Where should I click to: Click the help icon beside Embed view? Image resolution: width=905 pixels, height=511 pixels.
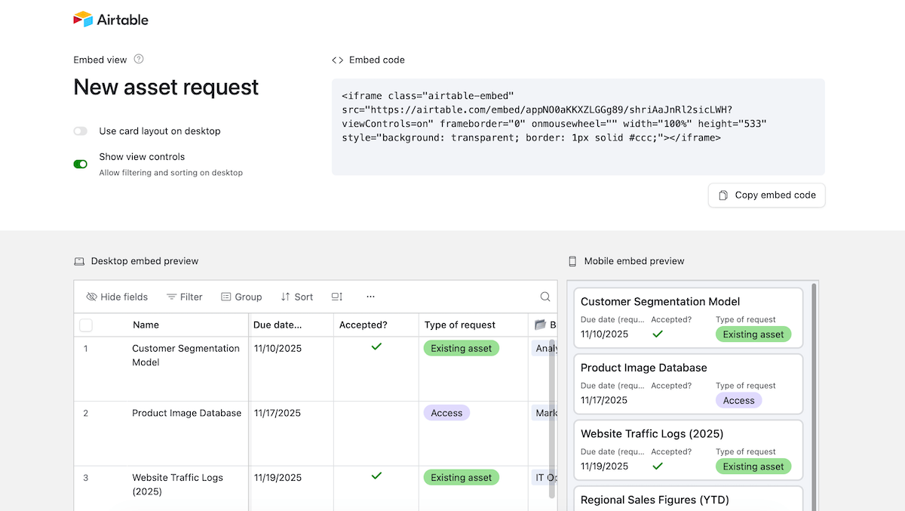pyautogui.click(x=139, y=59)
